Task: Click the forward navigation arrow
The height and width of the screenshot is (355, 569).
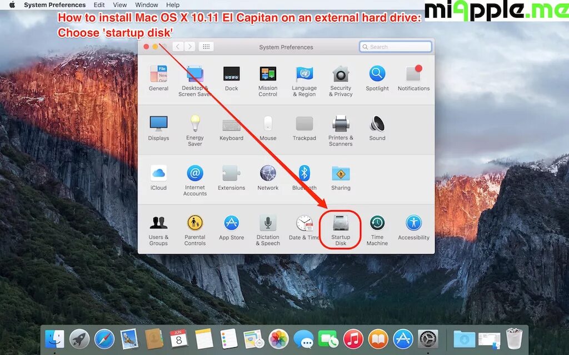Action: pyautogui.click(x=189, y=47)
